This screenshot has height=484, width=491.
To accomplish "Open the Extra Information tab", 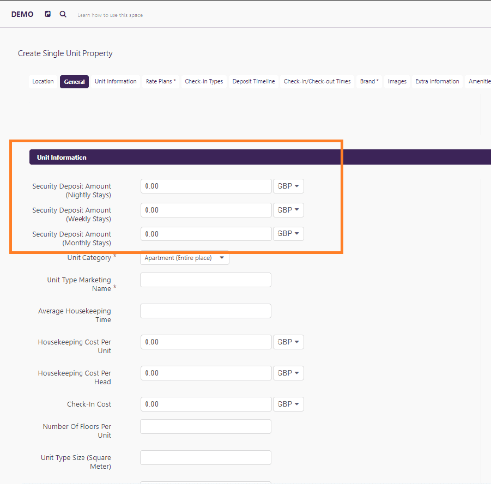I will pos(437,81).
